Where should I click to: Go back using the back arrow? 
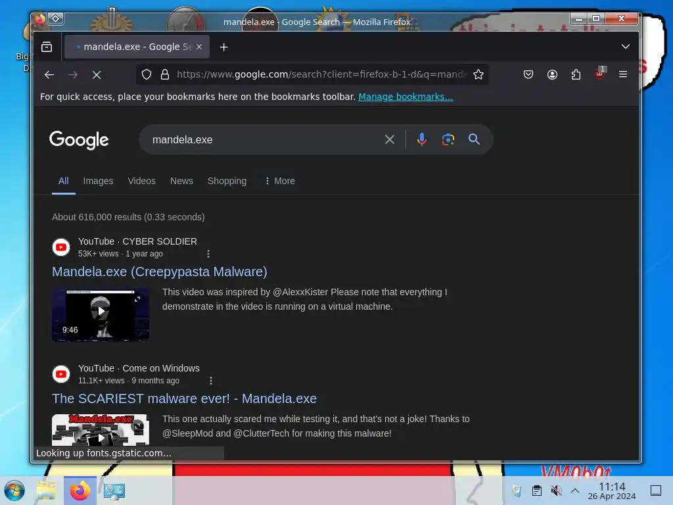click(x=49, y=75)
